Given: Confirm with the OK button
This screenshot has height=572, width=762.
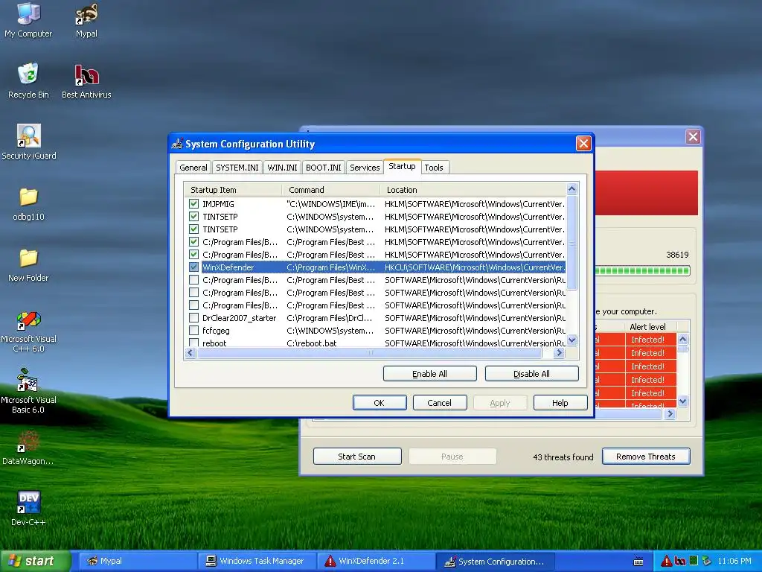Looking at the screenshot, I should 379,403.
